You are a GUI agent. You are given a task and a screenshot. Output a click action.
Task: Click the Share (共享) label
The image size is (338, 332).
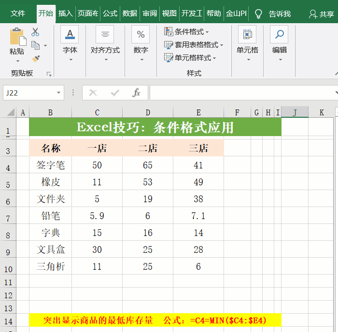tap(326, 14)
